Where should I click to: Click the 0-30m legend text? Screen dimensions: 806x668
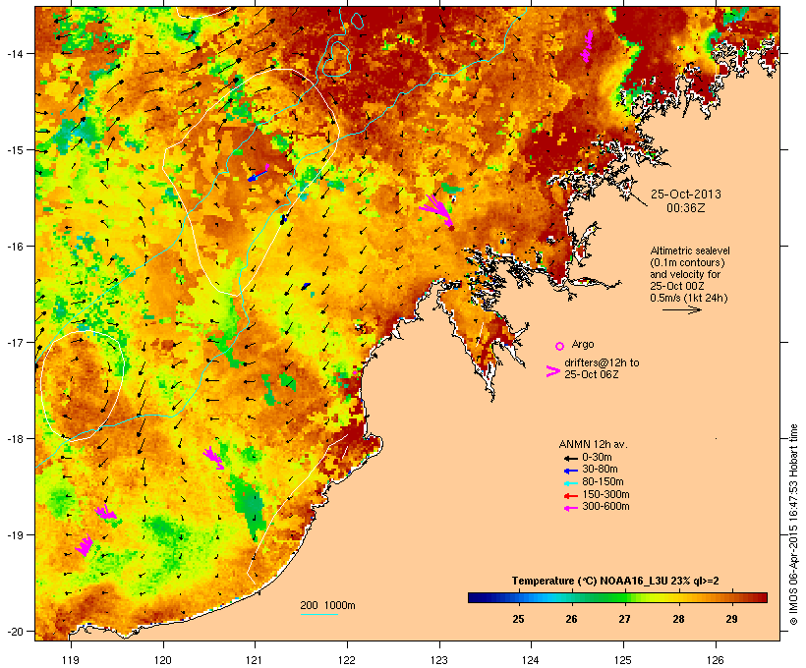click(597, 458)
